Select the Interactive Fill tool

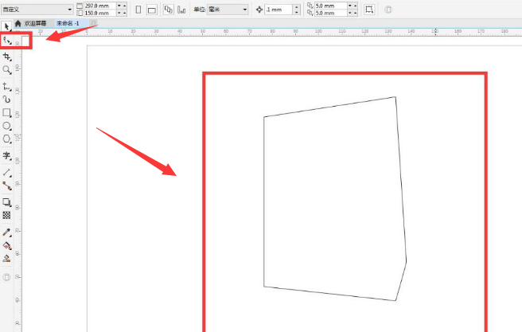coord(6,245)
